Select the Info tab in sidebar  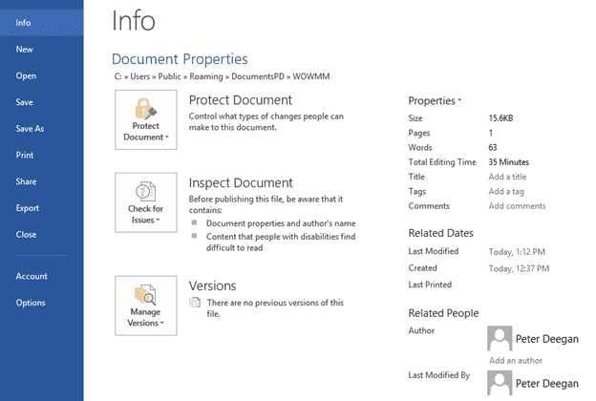[42, 23]
